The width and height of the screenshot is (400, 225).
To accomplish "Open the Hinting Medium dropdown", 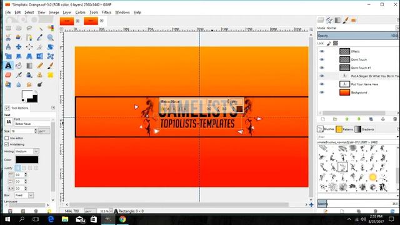I will 26,151.
